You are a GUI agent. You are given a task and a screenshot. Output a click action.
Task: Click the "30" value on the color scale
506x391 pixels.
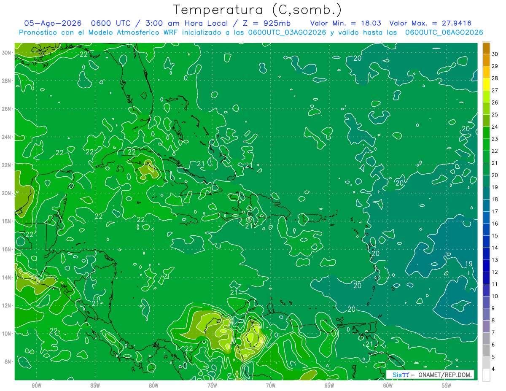[x=495, y=54]
